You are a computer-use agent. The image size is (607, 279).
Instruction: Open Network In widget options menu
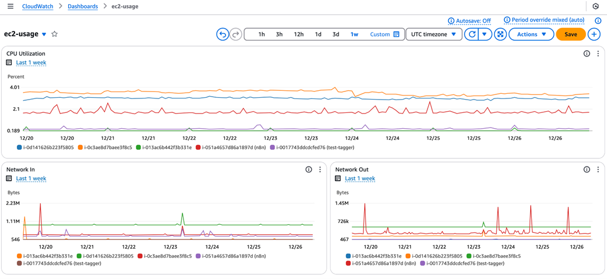(320, 169)
